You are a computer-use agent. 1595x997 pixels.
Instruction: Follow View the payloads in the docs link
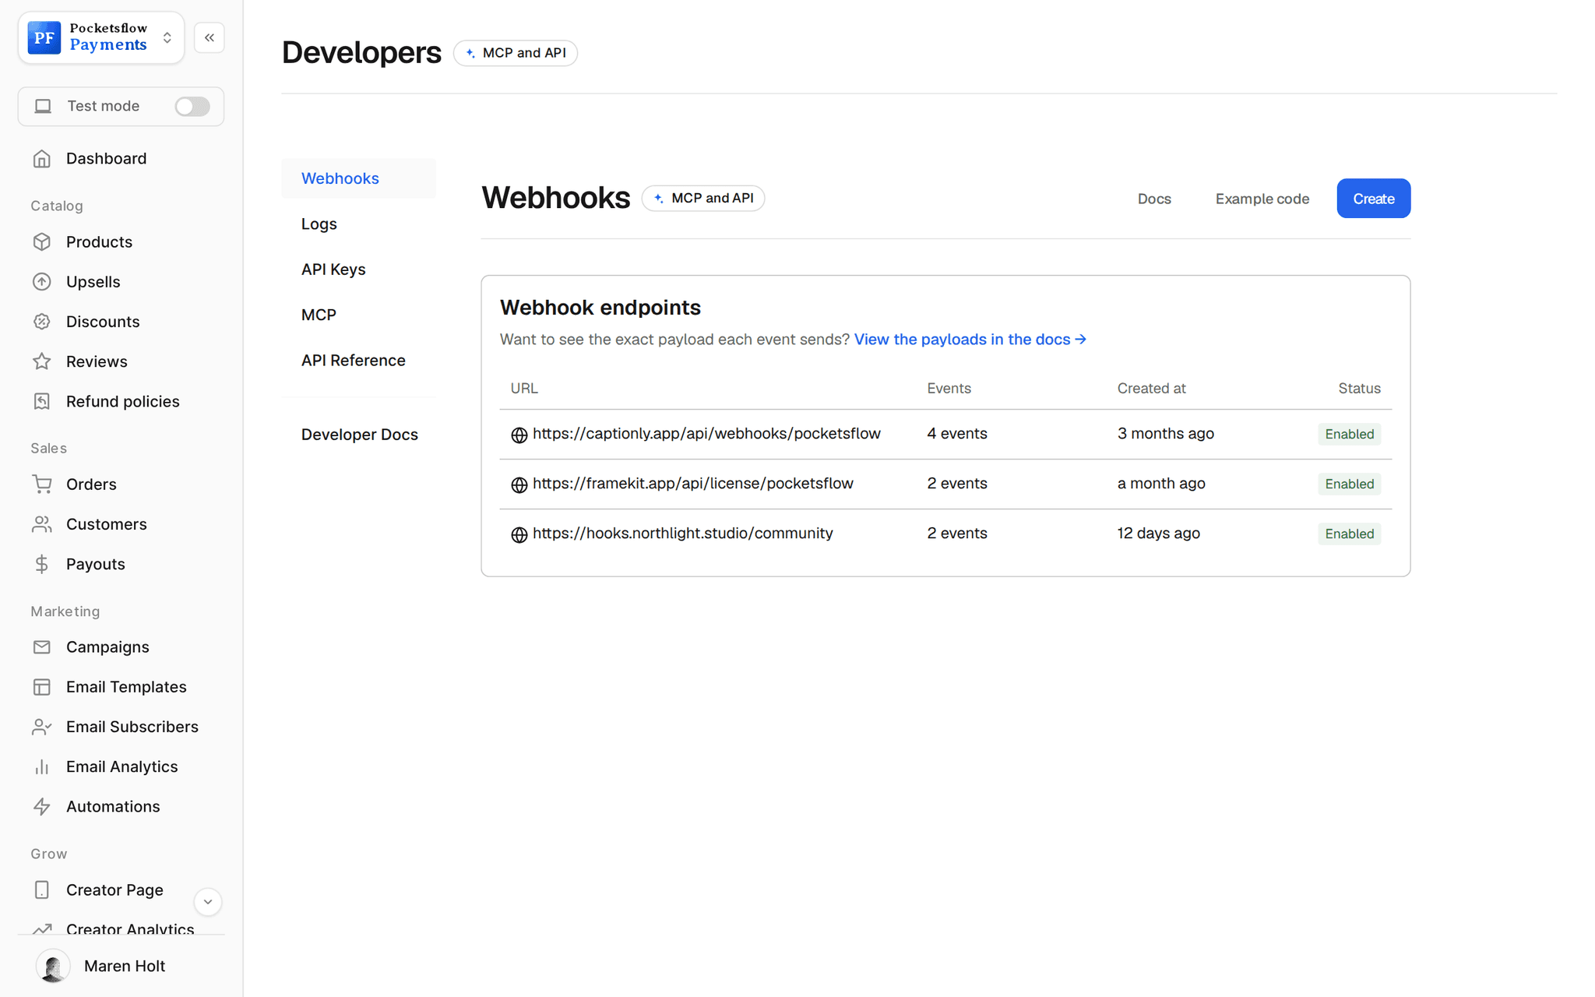tap(970, 340)
